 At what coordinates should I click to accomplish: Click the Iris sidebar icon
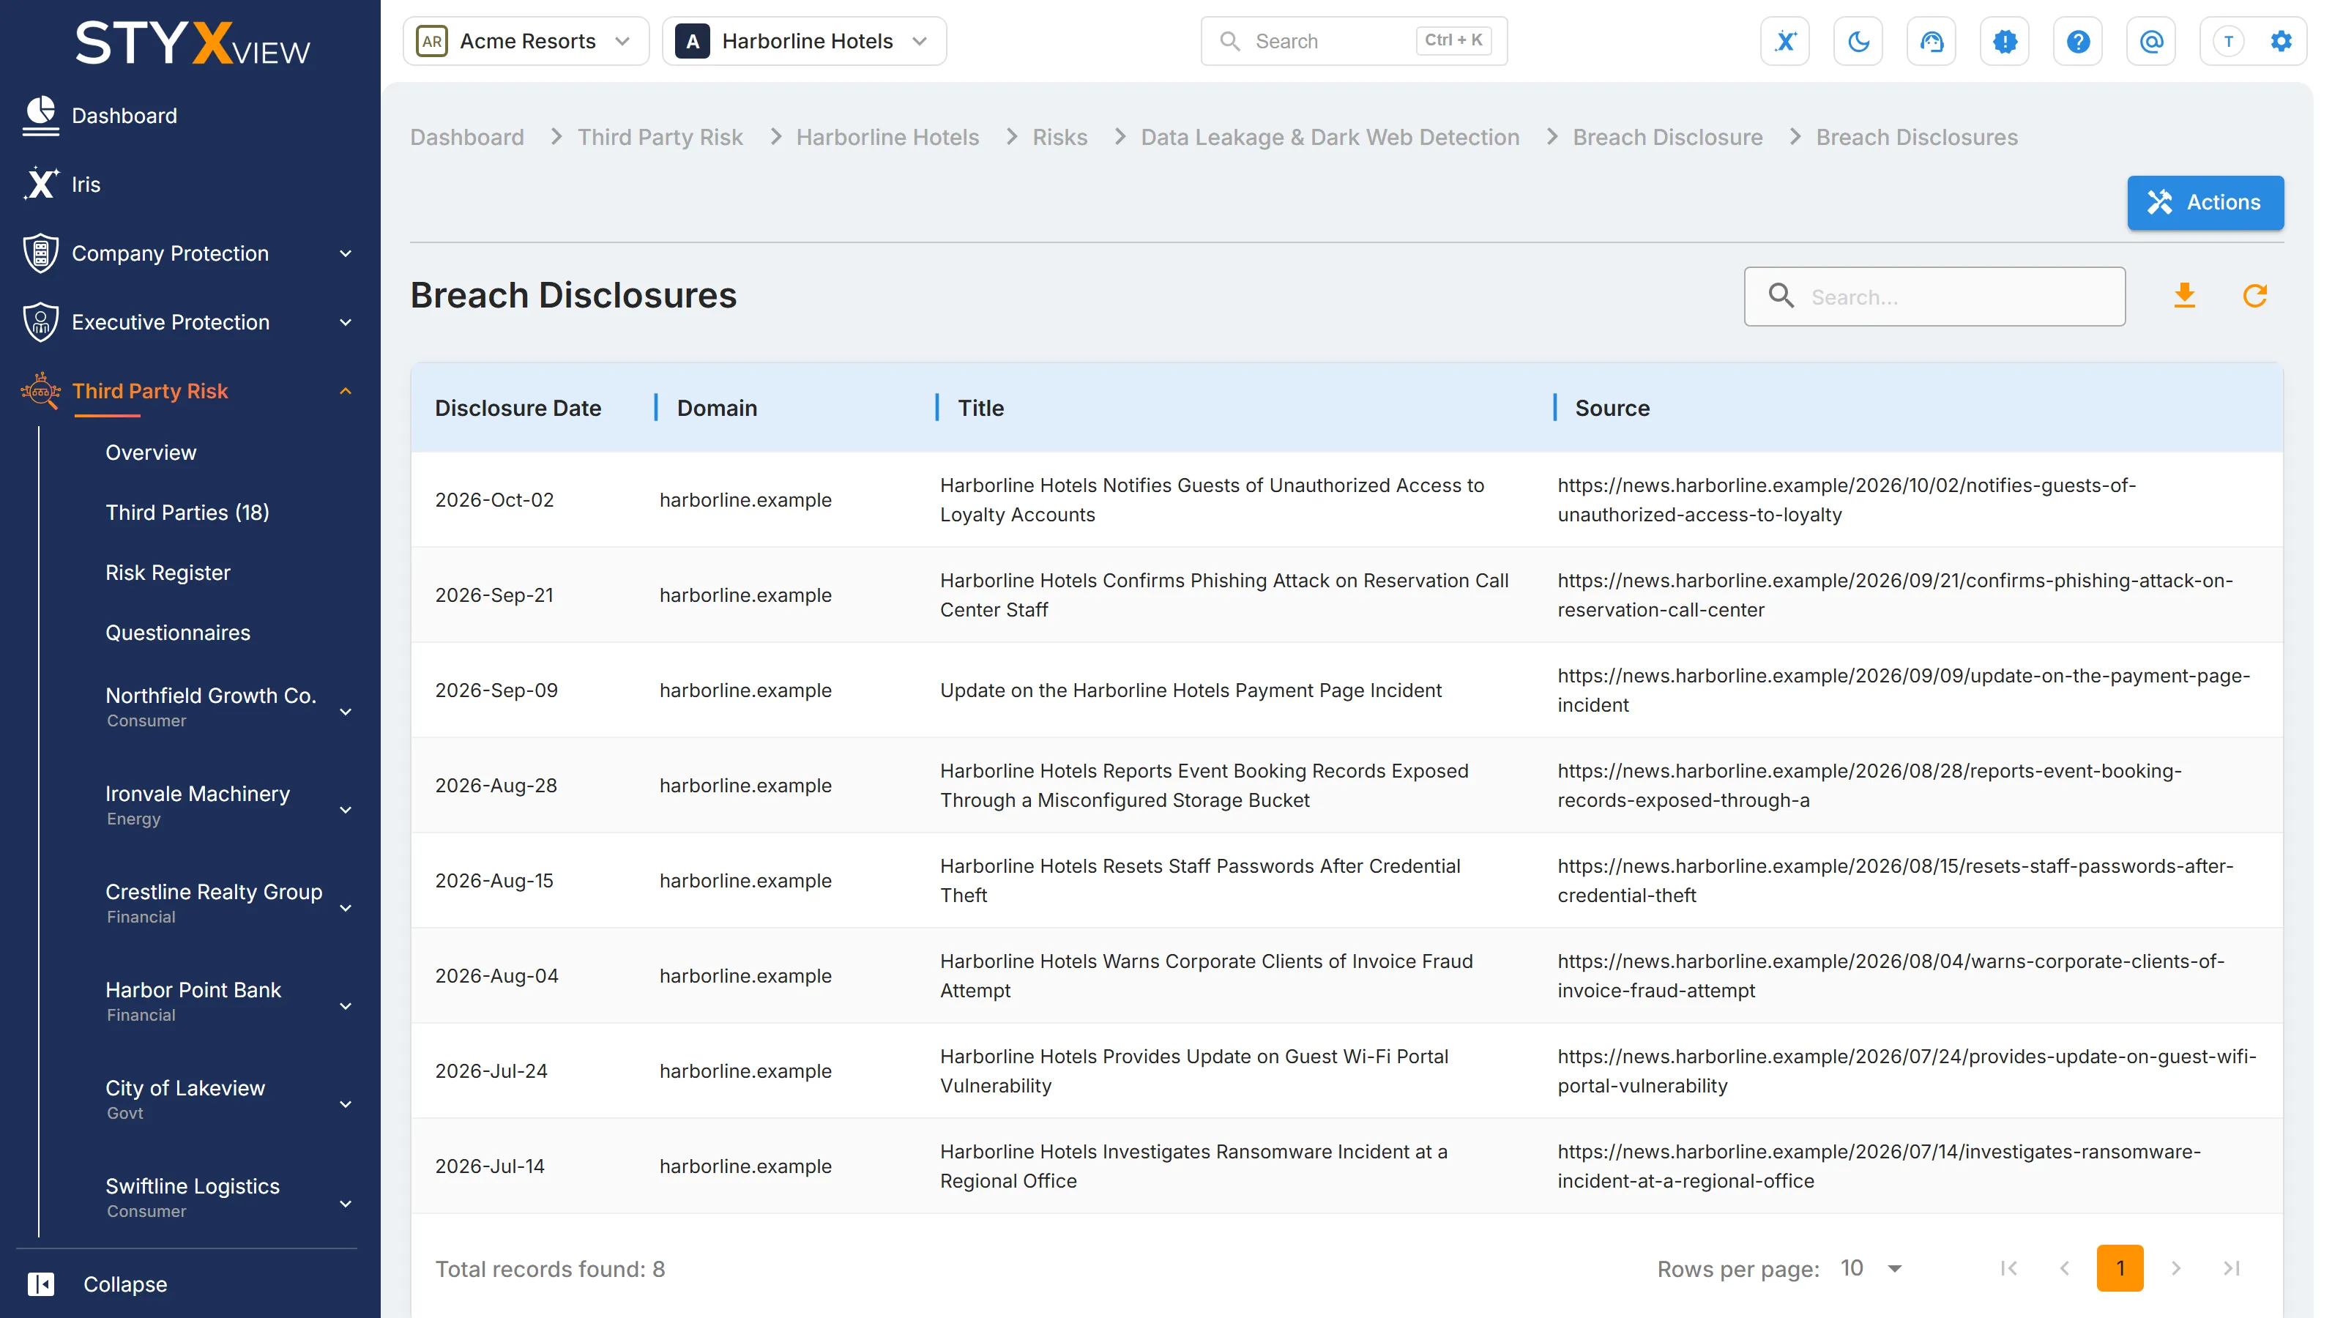[40, 184]
